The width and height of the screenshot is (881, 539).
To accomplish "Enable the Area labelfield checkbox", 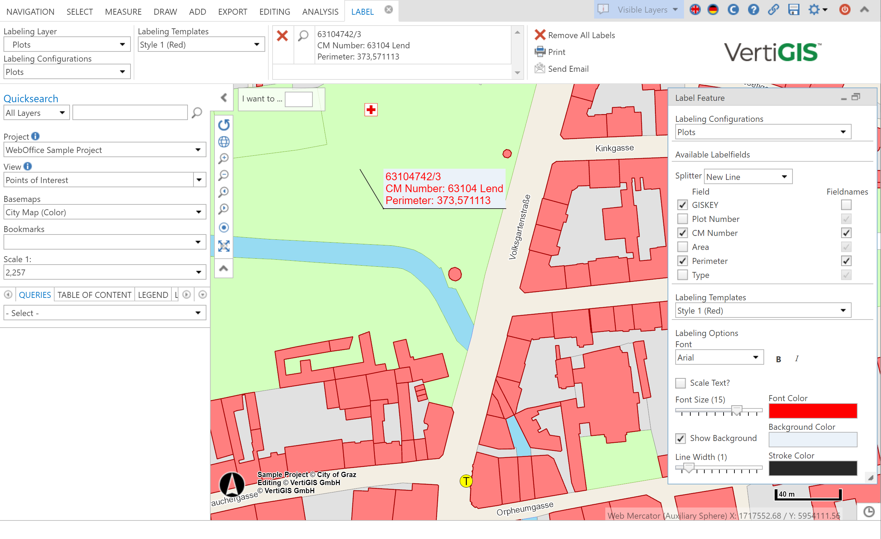I will [683, 247].
